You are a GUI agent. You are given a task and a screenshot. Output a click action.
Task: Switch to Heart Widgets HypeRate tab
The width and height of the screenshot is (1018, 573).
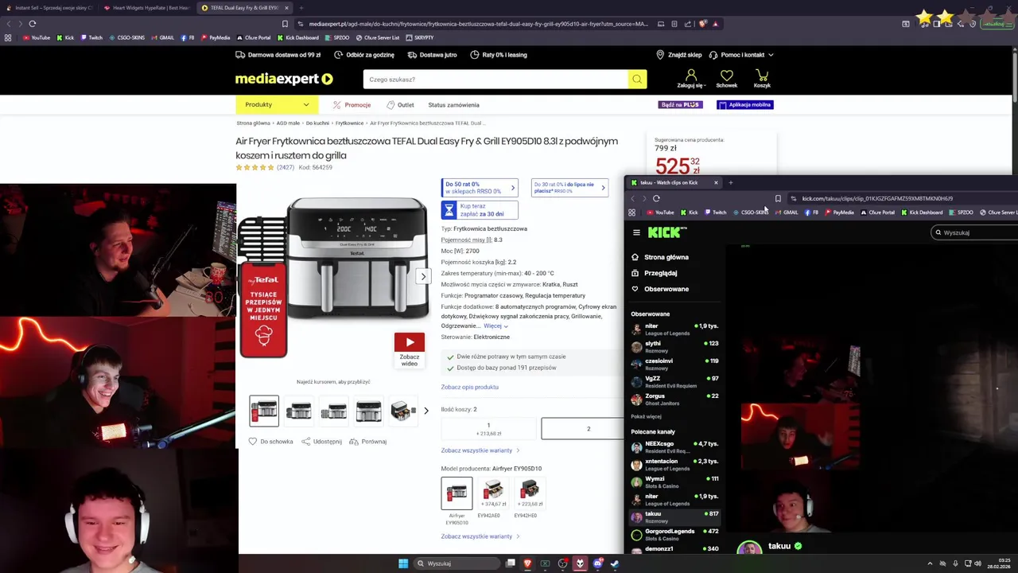pos(146,8)
